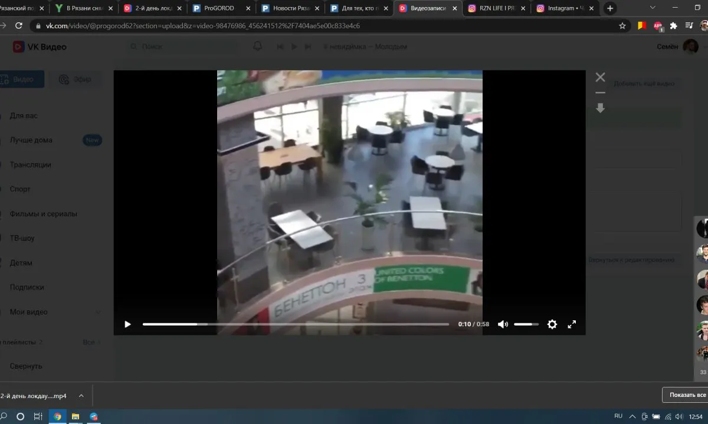Click 'Все' next to playlists

tap(89, 342)
